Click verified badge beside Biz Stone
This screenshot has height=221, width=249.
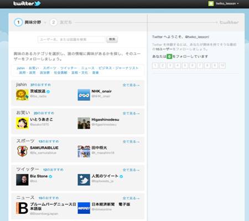tap(50, 176)
